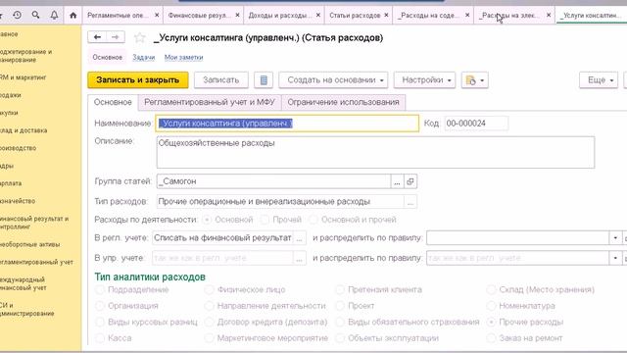Expand upr. distribution rule dropdown arrow

[615, 258]
